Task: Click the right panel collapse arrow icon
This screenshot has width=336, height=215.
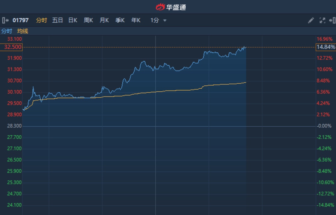Action: pos(332,21)
